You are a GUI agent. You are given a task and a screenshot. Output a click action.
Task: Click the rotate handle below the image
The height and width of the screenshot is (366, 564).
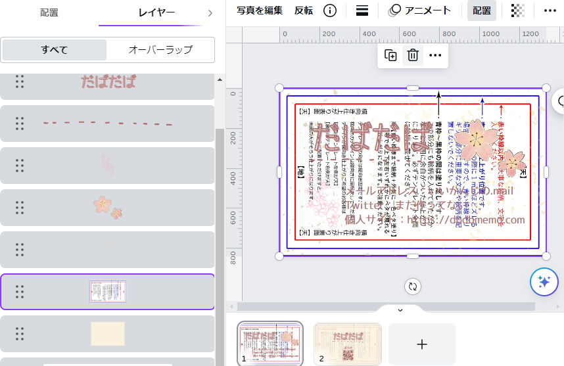coord(413,286)
